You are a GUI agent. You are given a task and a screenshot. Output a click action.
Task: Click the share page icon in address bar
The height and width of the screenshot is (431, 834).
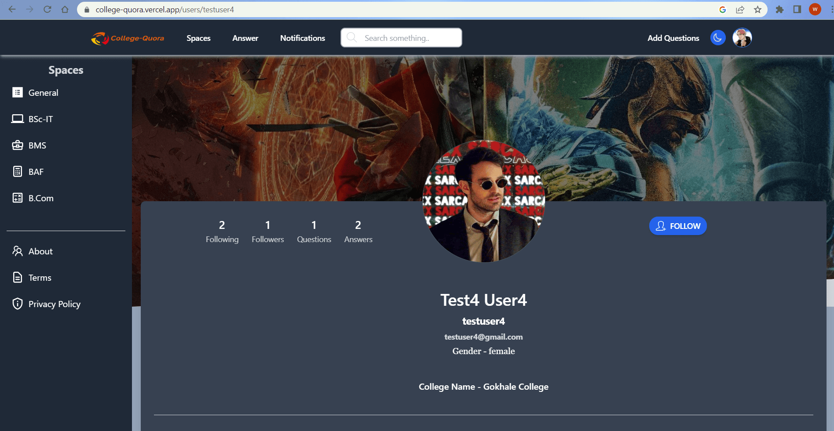[x=740, y=10]
